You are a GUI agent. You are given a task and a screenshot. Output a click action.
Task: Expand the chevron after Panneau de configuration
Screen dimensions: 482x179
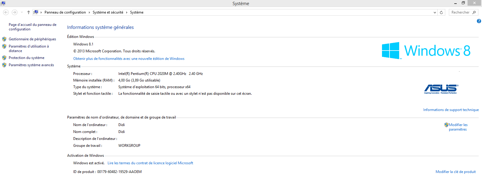(x=89, y=12)
